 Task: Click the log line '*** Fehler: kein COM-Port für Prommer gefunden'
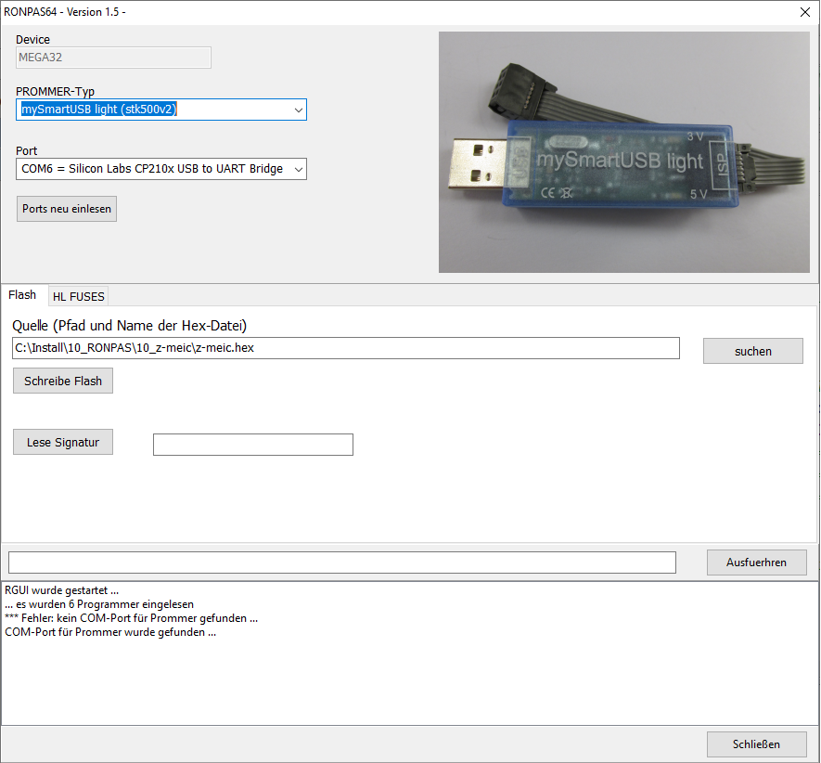(131, 618)
